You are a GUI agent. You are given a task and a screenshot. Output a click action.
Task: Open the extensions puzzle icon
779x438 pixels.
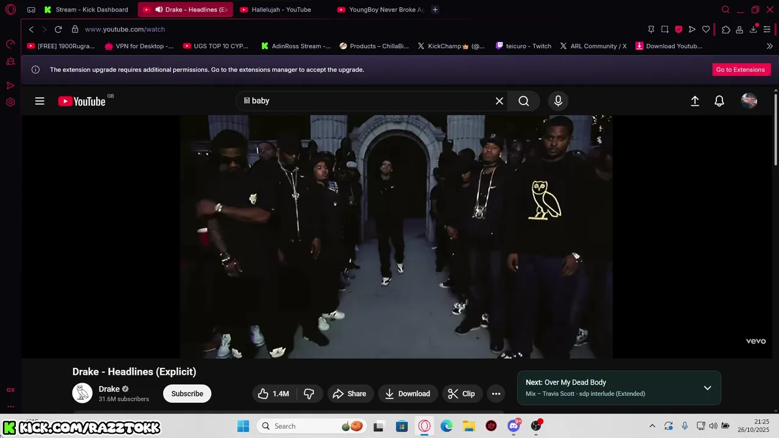point(726,29)
